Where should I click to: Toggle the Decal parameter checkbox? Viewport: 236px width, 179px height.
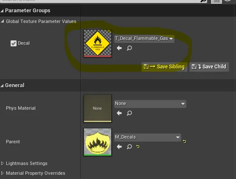tap(14, 43)
